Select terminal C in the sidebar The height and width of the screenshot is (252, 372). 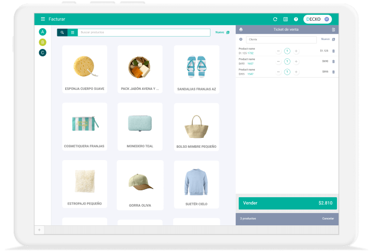tap(42, 53)
